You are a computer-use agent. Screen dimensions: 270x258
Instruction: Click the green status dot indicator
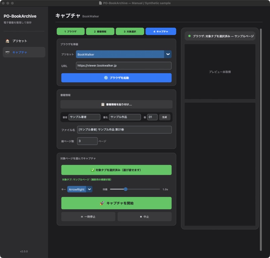coord(189,36)
